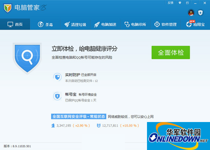Click the 12,717,811 statistic value
The width and height of the screenshot is (210, 150).
pyautogui.click(x=110, y=126)
